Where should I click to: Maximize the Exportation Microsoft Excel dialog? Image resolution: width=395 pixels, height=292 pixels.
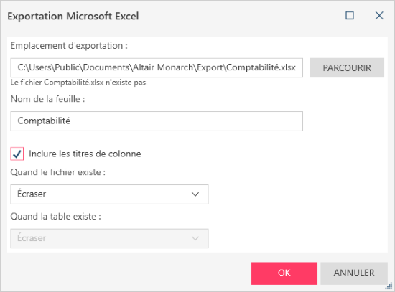tap(350, 16)
